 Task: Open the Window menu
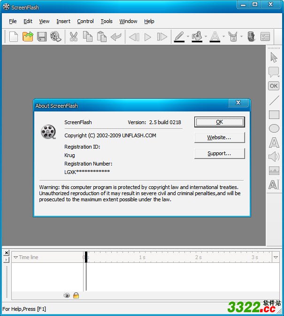[128, 21]
